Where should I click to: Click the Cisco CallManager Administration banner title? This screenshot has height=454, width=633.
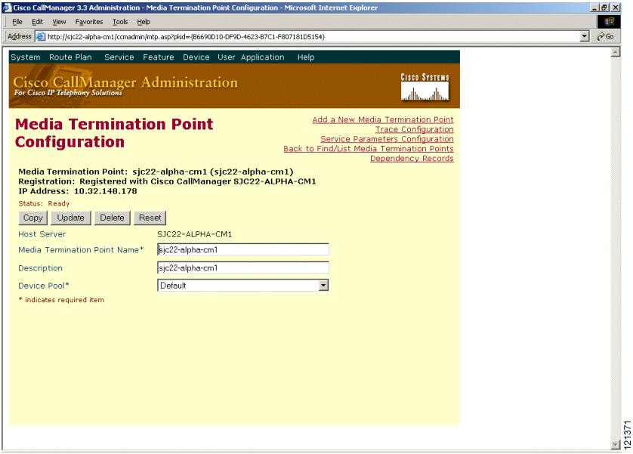click(x=125, y=82)
